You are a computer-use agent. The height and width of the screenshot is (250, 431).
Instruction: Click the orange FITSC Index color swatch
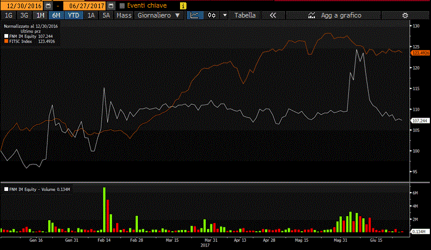6,42
